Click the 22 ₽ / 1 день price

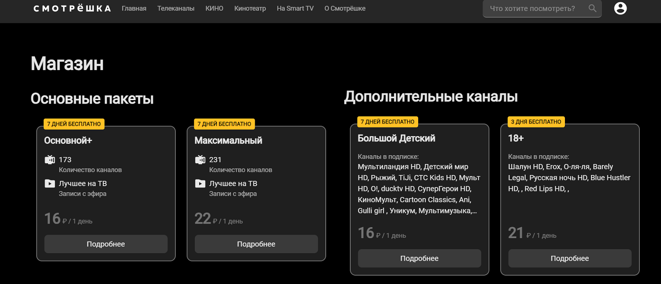point(219,218)
